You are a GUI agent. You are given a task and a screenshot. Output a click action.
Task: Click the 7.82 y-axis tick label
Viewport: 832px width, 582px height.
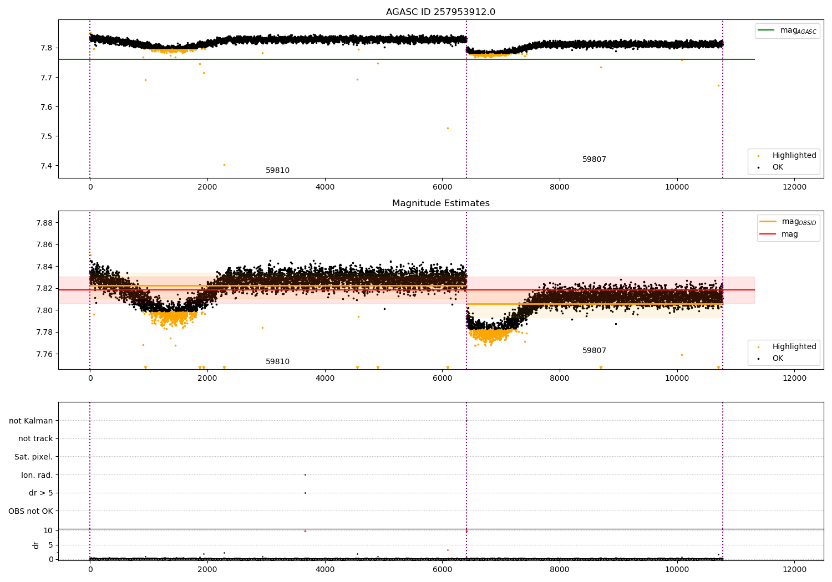(44, 289)
